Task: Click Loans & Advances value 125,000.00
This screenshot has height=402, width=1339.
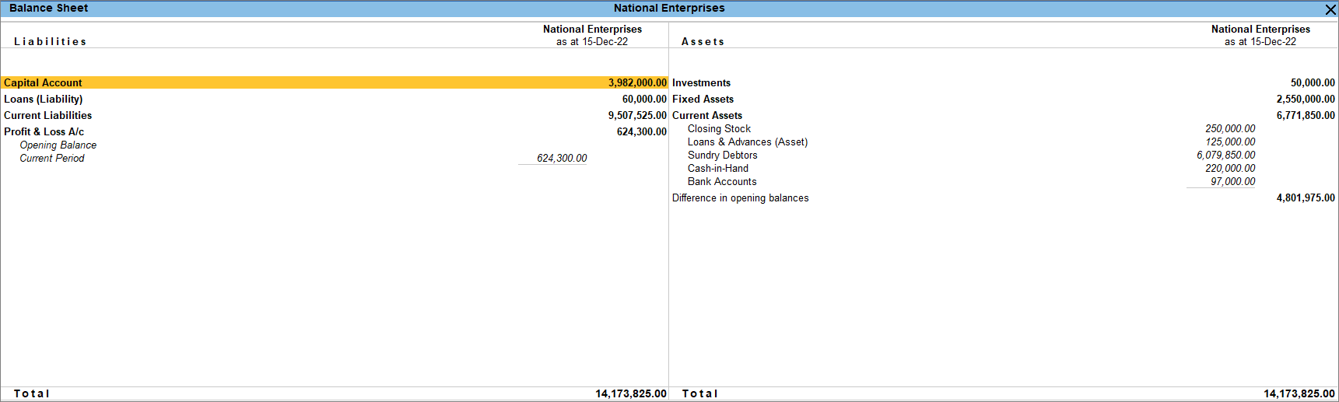Action: coord(1230,142)
